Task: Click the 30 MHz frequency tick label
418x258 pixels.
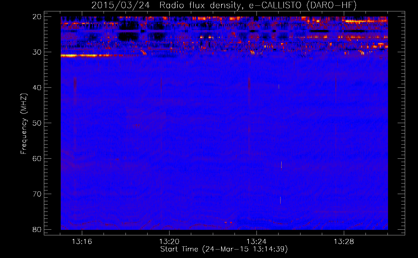Action: click(x=37, y=52)
